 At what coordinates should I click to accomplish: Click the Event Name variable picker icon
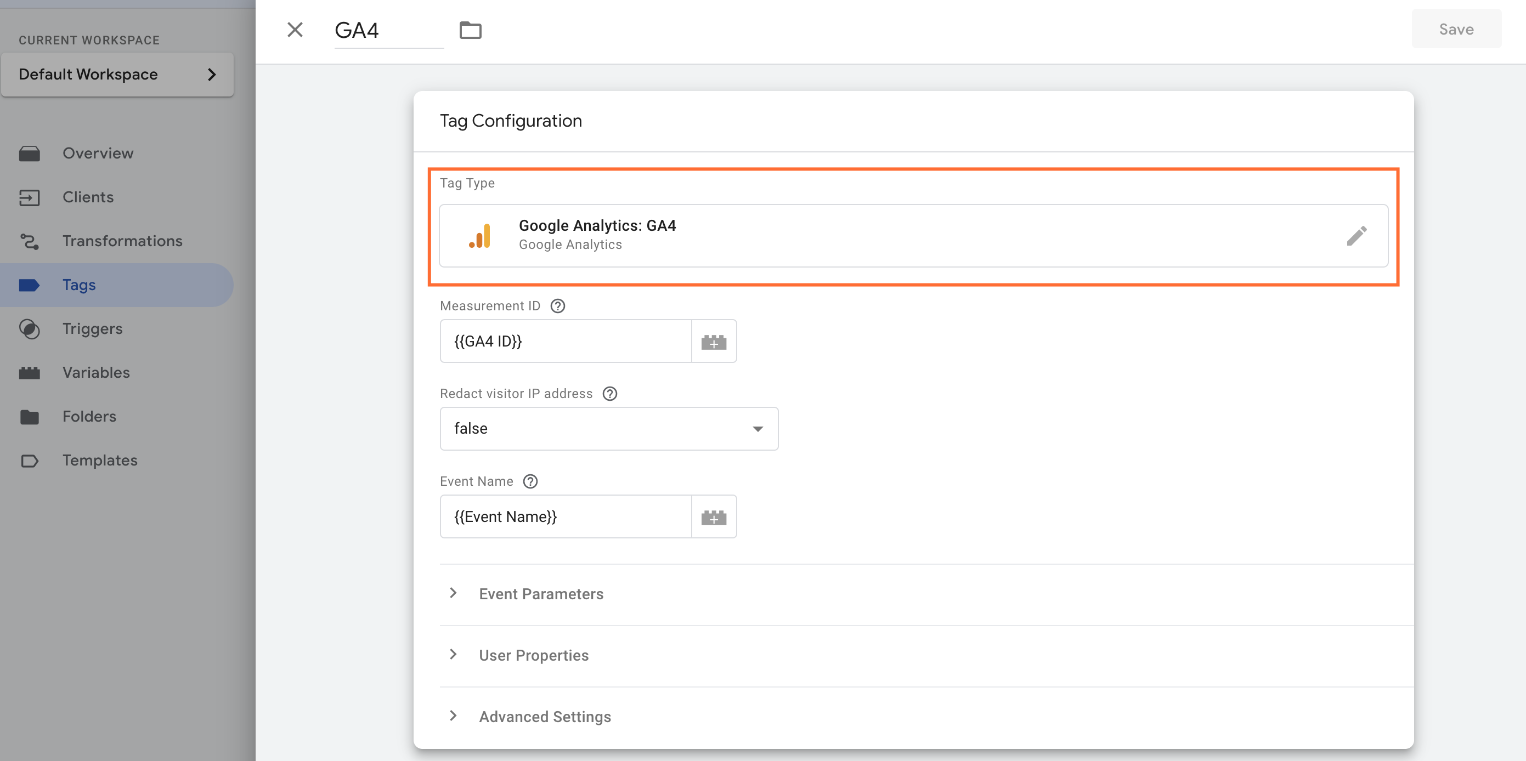click(x=715, y=516)
